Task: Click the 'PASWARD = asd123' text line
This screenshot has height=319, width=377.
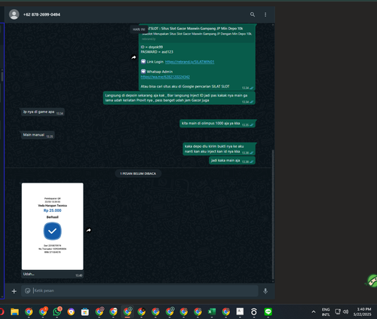Action: click(x=157, y=52)
